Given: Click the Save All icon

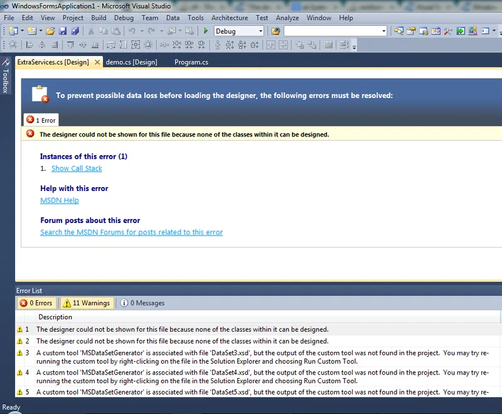Looking at the screenshot, I should point(75,31).
